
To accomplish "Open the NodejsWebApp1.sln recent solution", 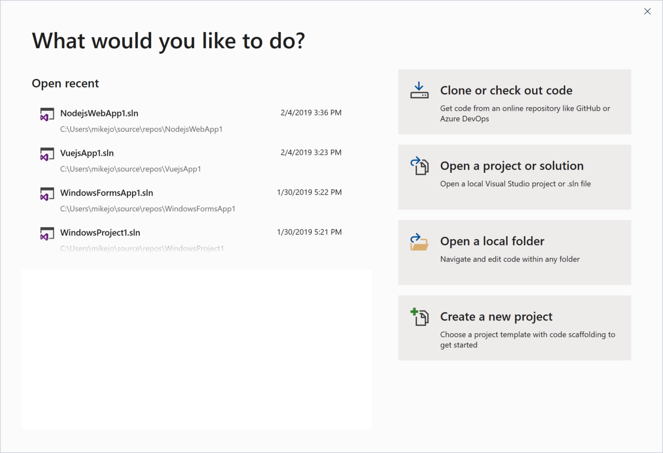I will pyautogui.click(x=99, y=113).
